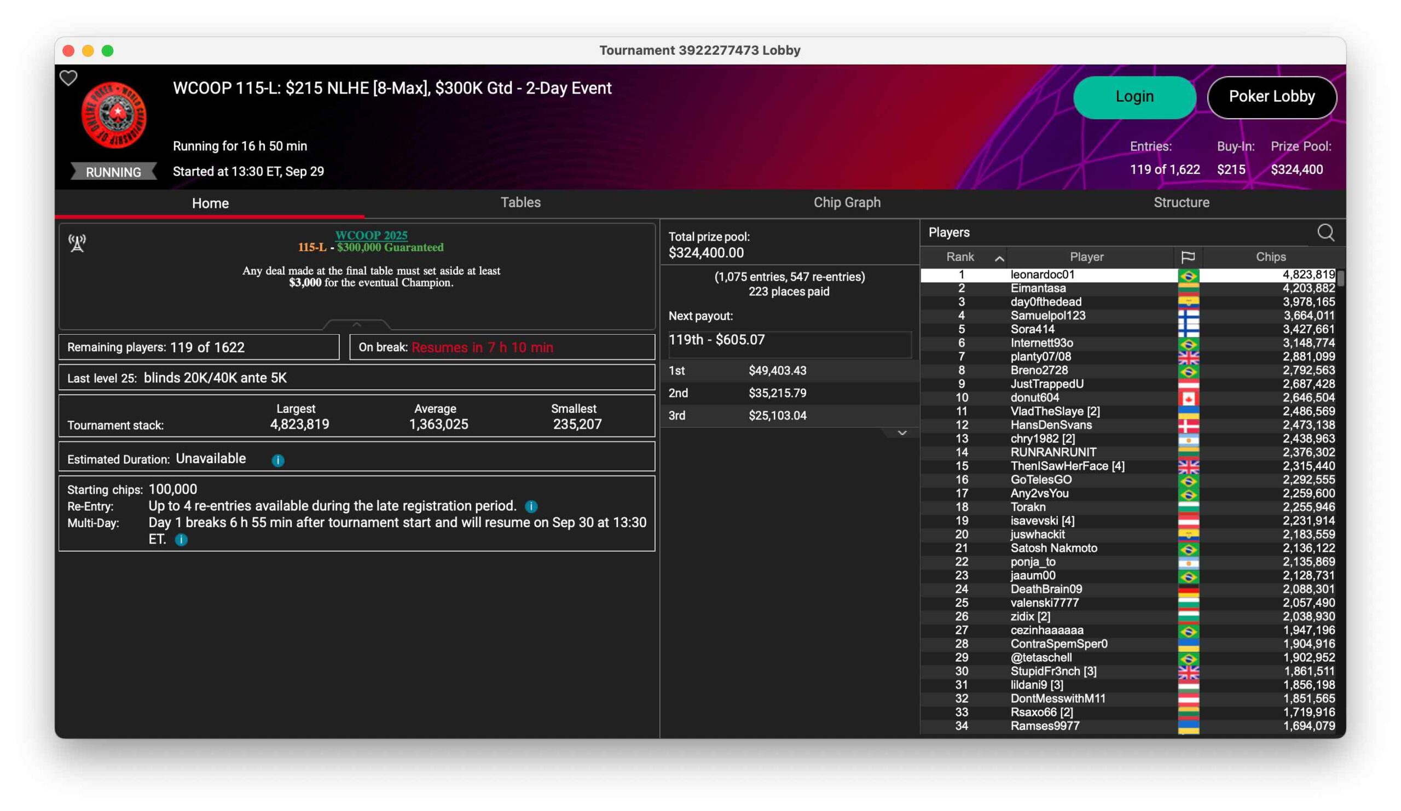The image size is (1401, 811).
Task: Click the broadcast antenna icon
Action: [77, 243]
